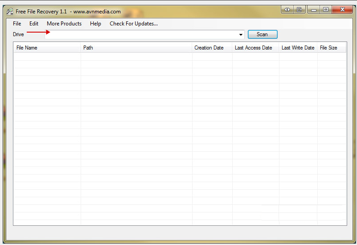Open the More Products menu
The height and width of the screenshot is (245, 357).
coord(64,24)
